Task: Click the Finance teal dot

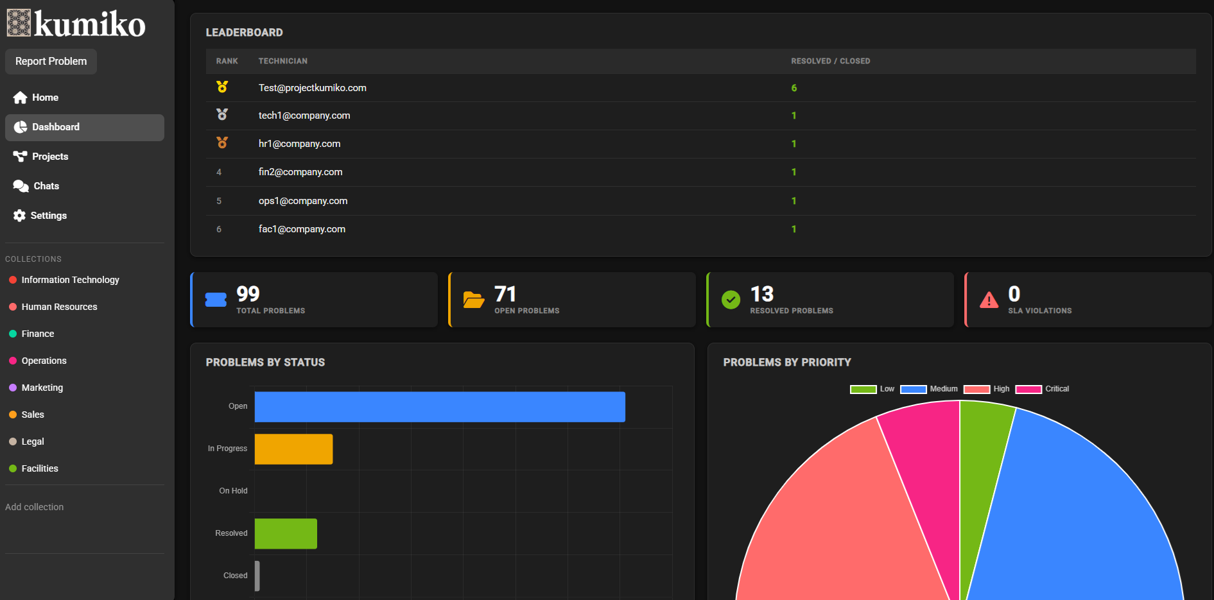Action: point(13,334)
